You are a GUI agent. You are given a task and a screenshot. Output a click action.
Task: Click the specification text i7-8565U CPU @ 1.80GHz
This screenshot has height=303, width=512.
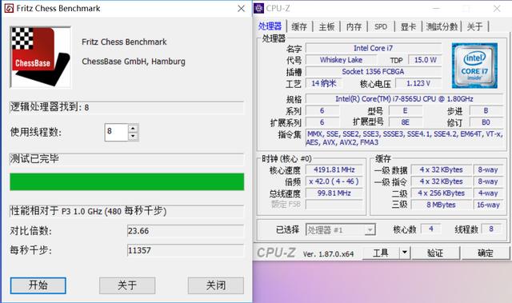point(404,99)
